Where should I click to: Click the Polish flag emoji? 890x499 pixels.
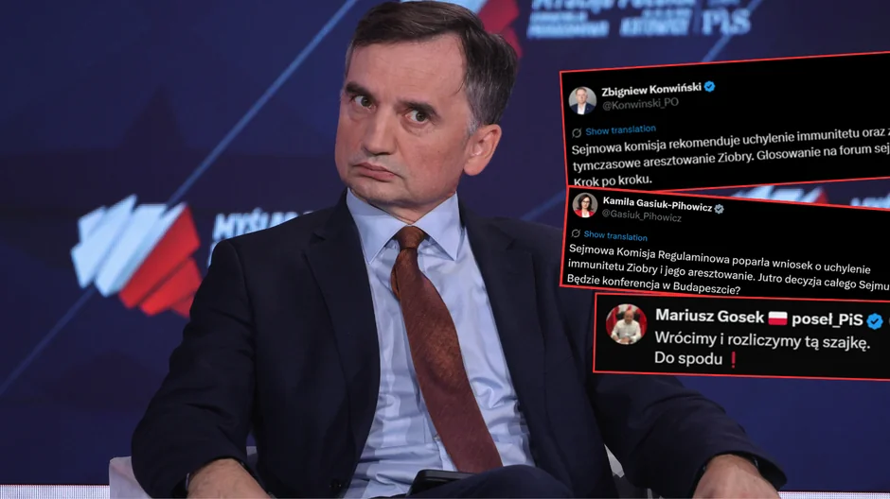777,318
